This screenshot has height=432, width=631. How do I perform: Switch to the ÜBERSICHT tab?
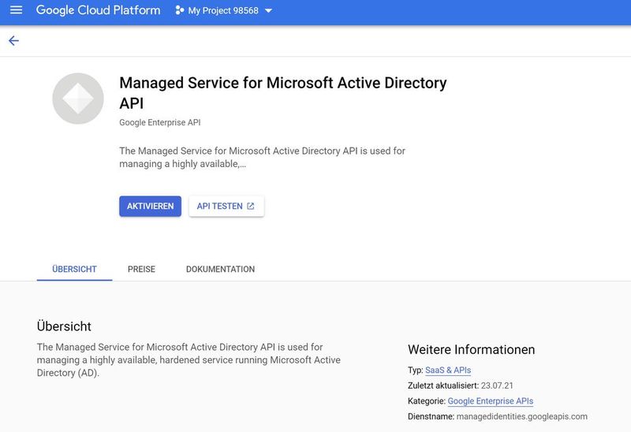74,269
